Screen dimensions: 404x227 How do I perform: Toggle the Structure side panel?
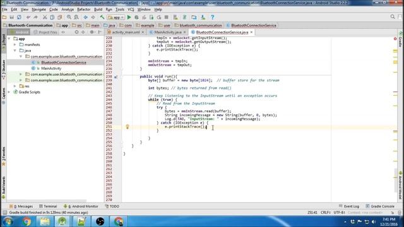(4, 69)
